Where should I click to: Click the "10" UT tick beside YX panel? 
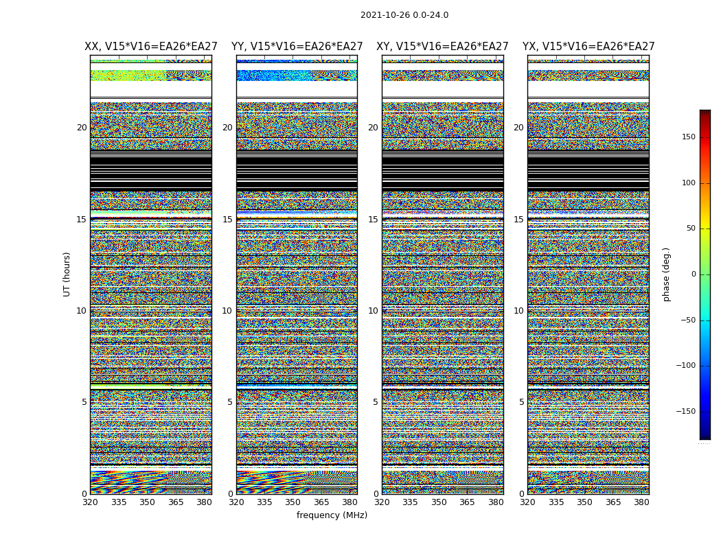click(519, 311)
